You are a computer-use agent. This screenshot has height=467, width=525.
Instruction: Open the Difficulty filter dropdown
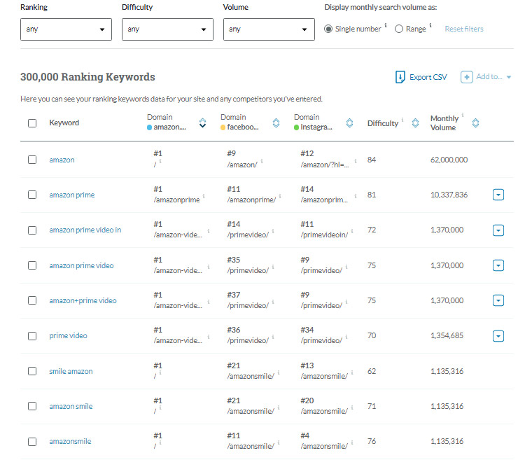(167, 29)
